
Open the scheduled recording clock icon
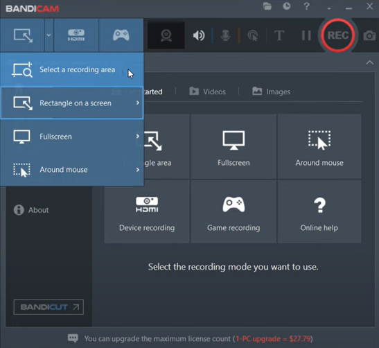(x=287, y=6)
